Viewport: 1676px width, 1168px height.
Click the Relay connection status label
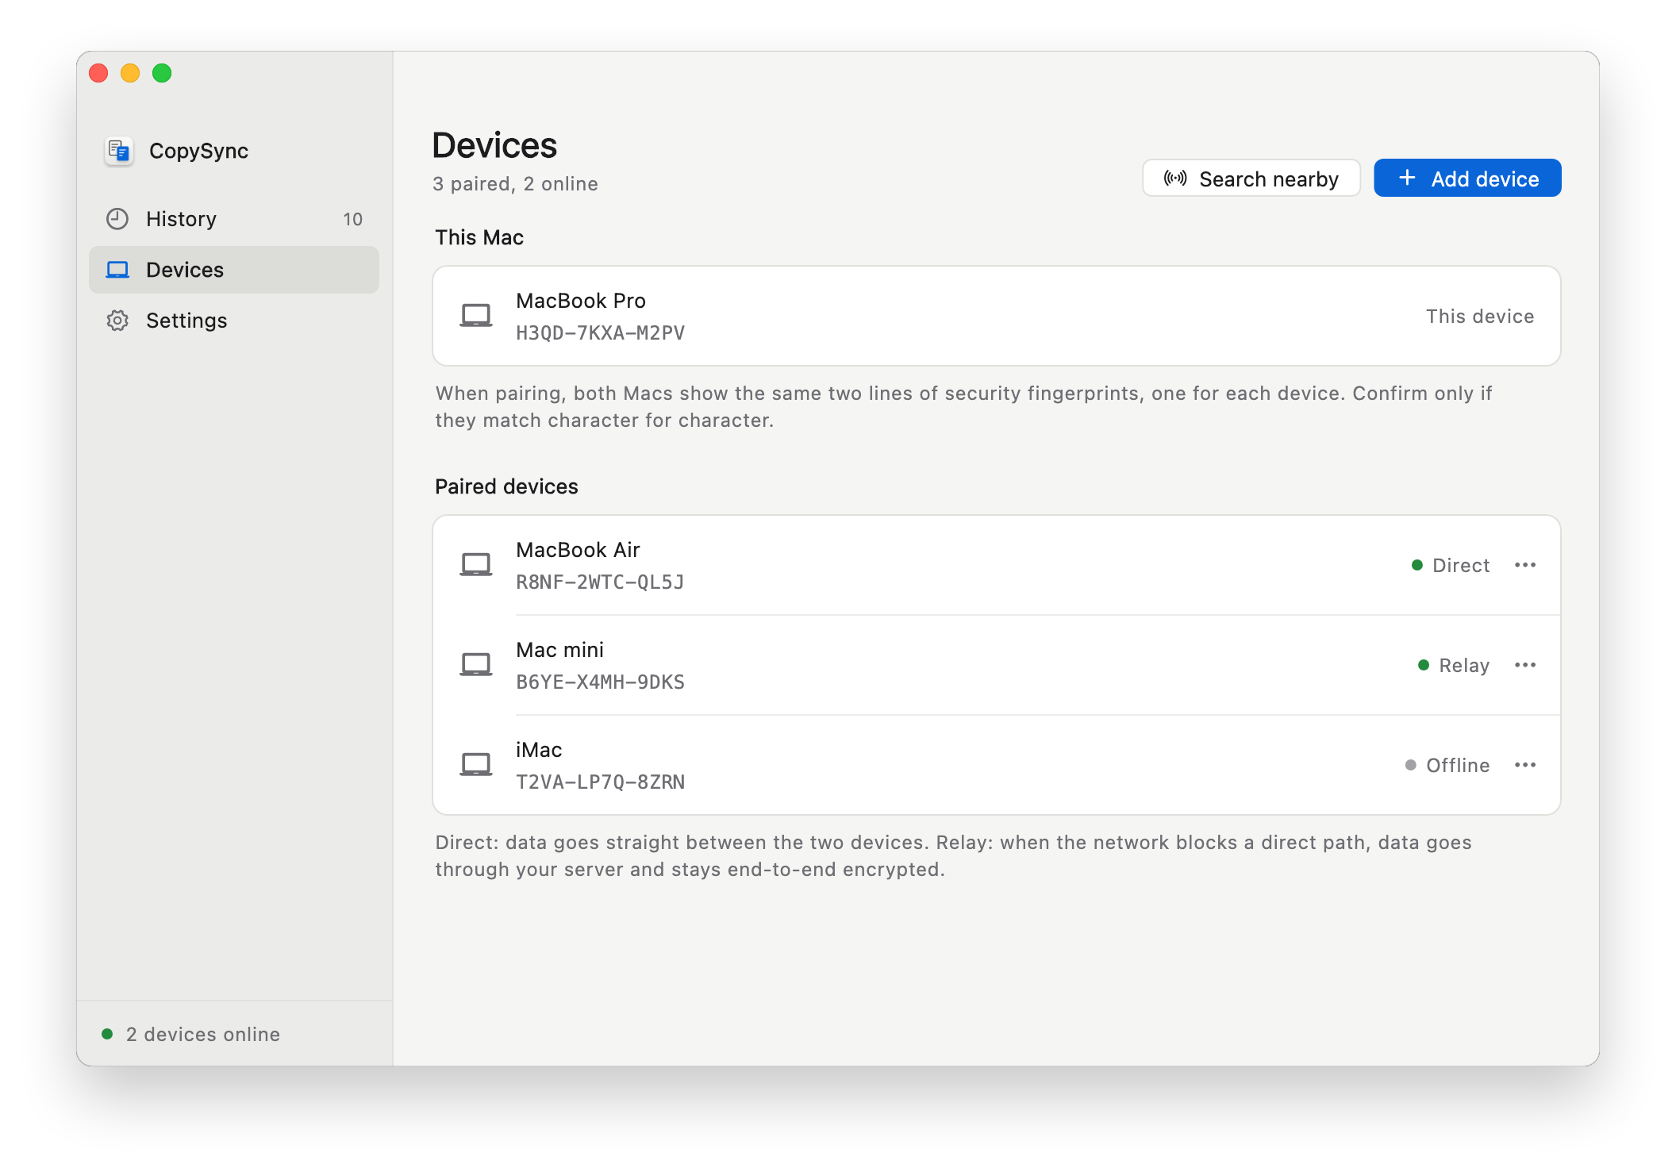coord(1464,666)
